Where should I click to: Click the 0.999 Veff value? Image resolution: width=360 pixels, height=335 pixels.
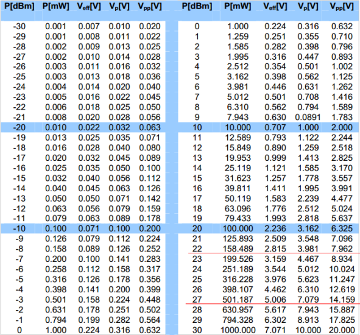275,158
